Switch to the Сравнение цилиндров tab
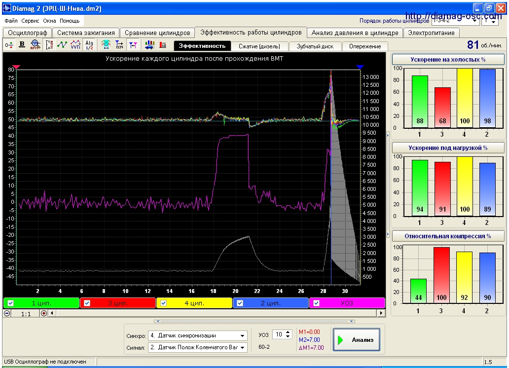509x368 pixels. [x=157, y=33]
